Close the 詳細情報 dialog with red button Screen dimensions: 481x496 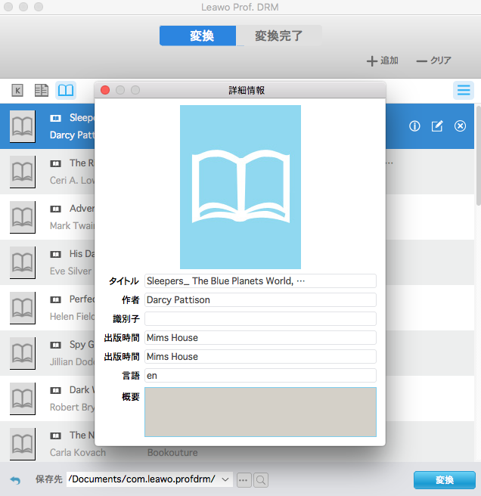coord(105,90)
